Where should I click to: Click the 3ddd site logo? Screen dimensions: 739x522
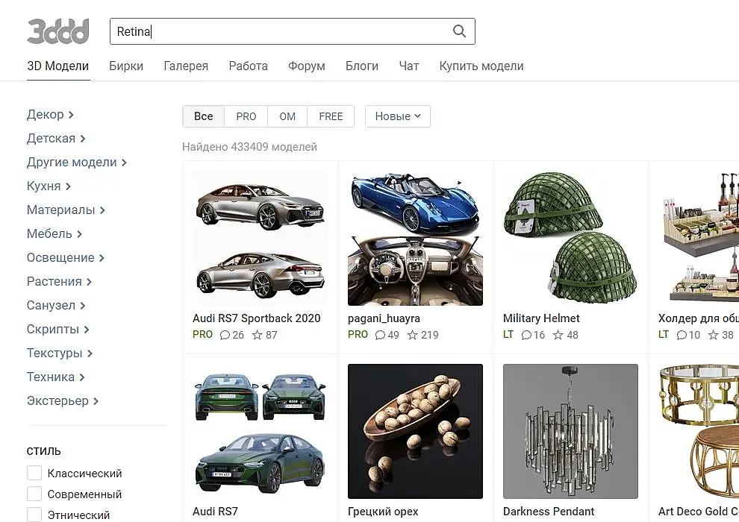pyautogui.click(x=58, y=31)
